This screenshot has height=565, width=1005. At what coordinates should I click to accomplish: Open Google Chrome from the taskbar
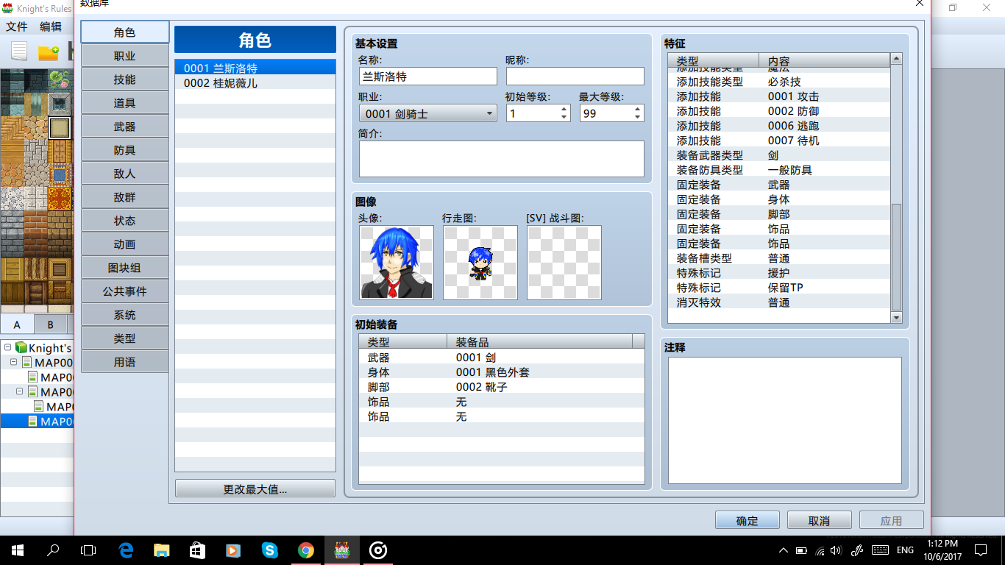click(x=305, y=550)
